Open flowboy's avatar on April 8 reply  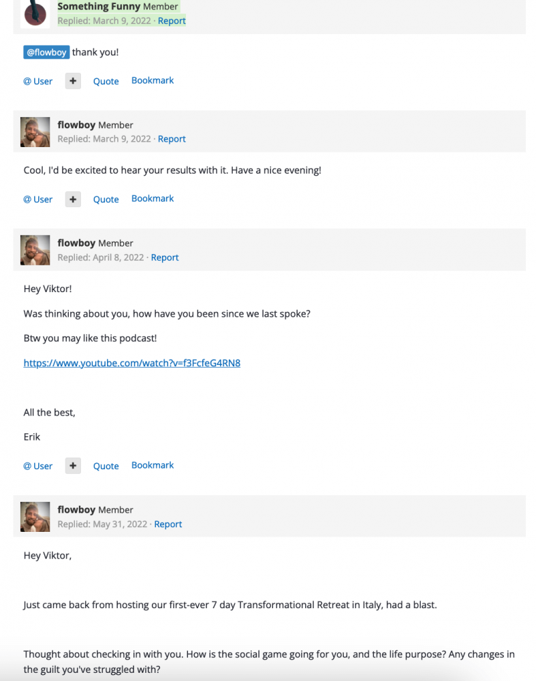pos(35,250)
